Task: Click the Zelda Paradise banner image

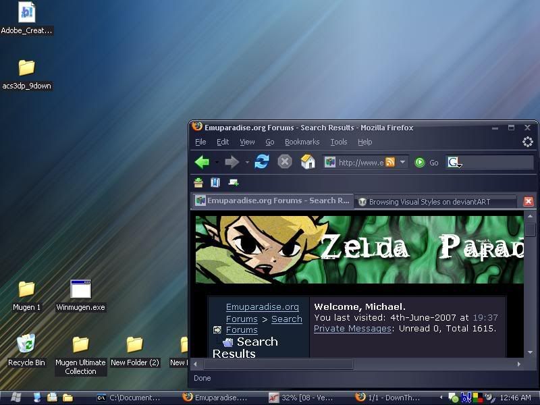Action: 360,250
